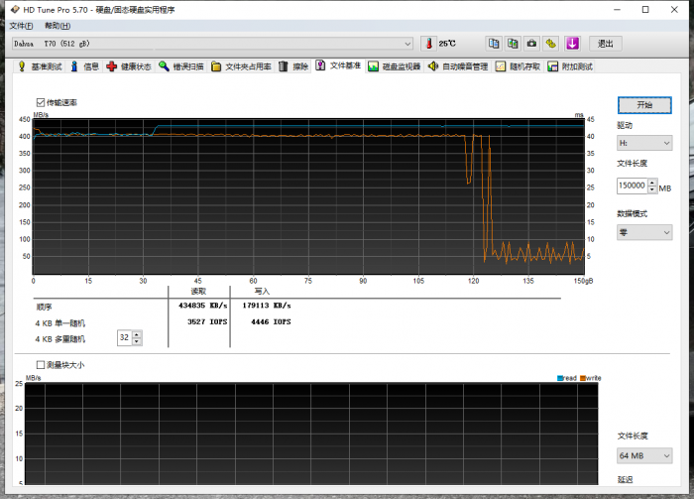Switch to the 错误扫描 tab
Screen dimensions: 694x499
click(181, 66)
